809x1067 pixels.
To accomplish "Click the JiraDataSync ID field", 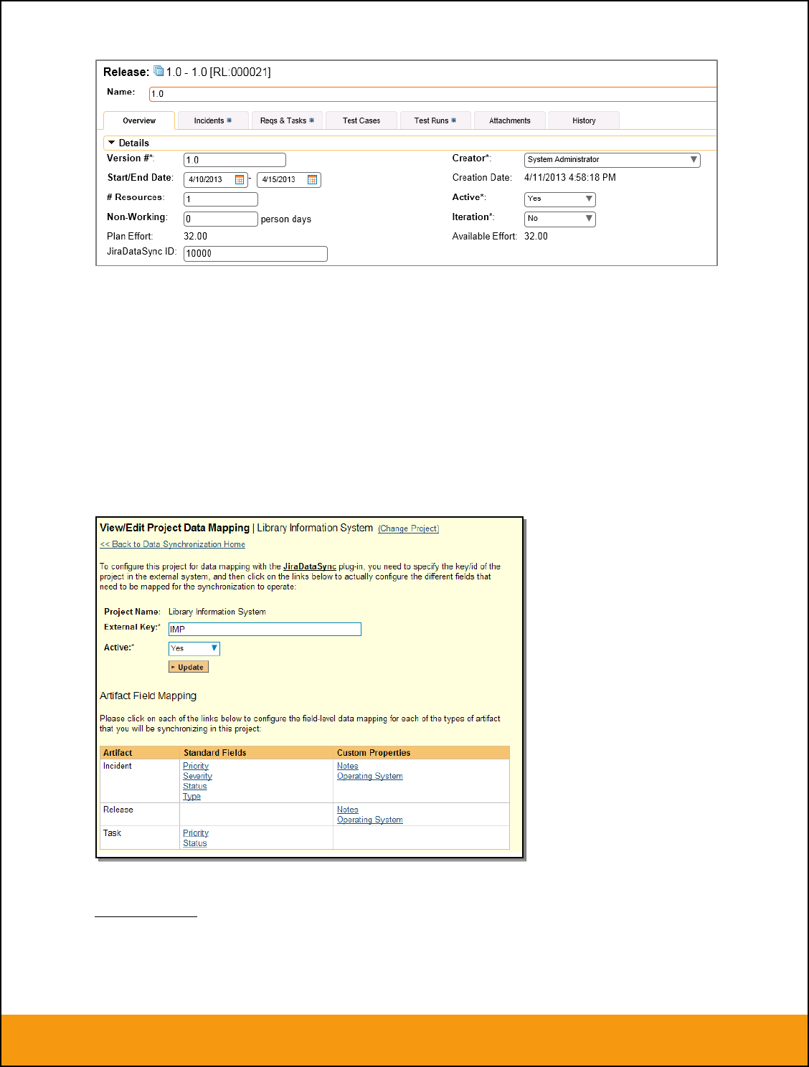I will (255, 253).
